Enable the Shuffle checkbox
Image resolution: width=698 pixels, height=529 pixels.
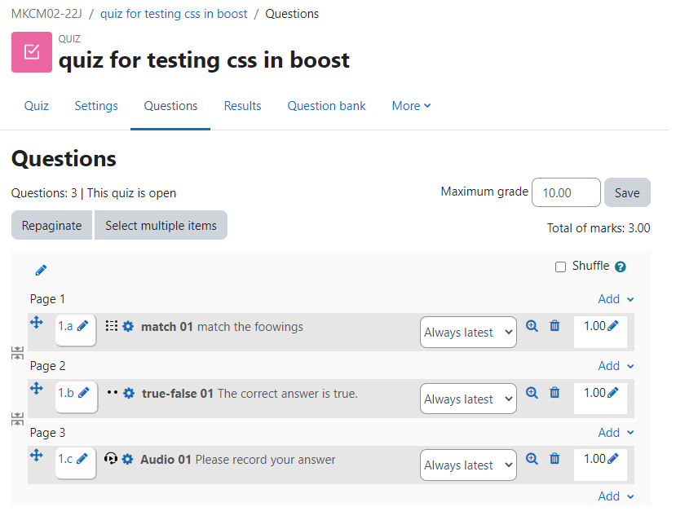tap(560, 267)
